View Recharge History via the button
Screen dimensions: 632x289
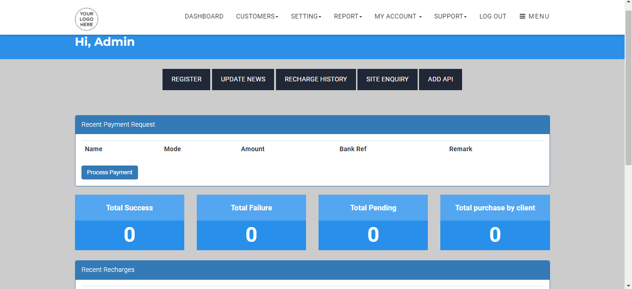pos(316,79)
